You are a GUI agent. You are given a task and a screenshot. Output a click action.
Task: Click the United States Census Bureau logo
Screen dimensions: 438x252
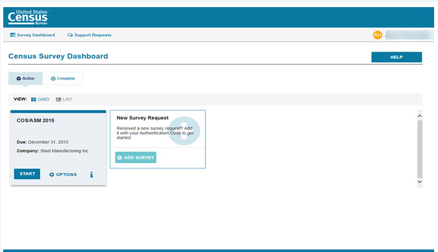(28, 17)
